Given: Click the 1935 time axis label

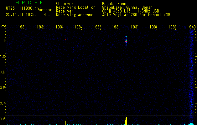Looking at the screenshot, I should pyautogui.click(x=97, y=27).
